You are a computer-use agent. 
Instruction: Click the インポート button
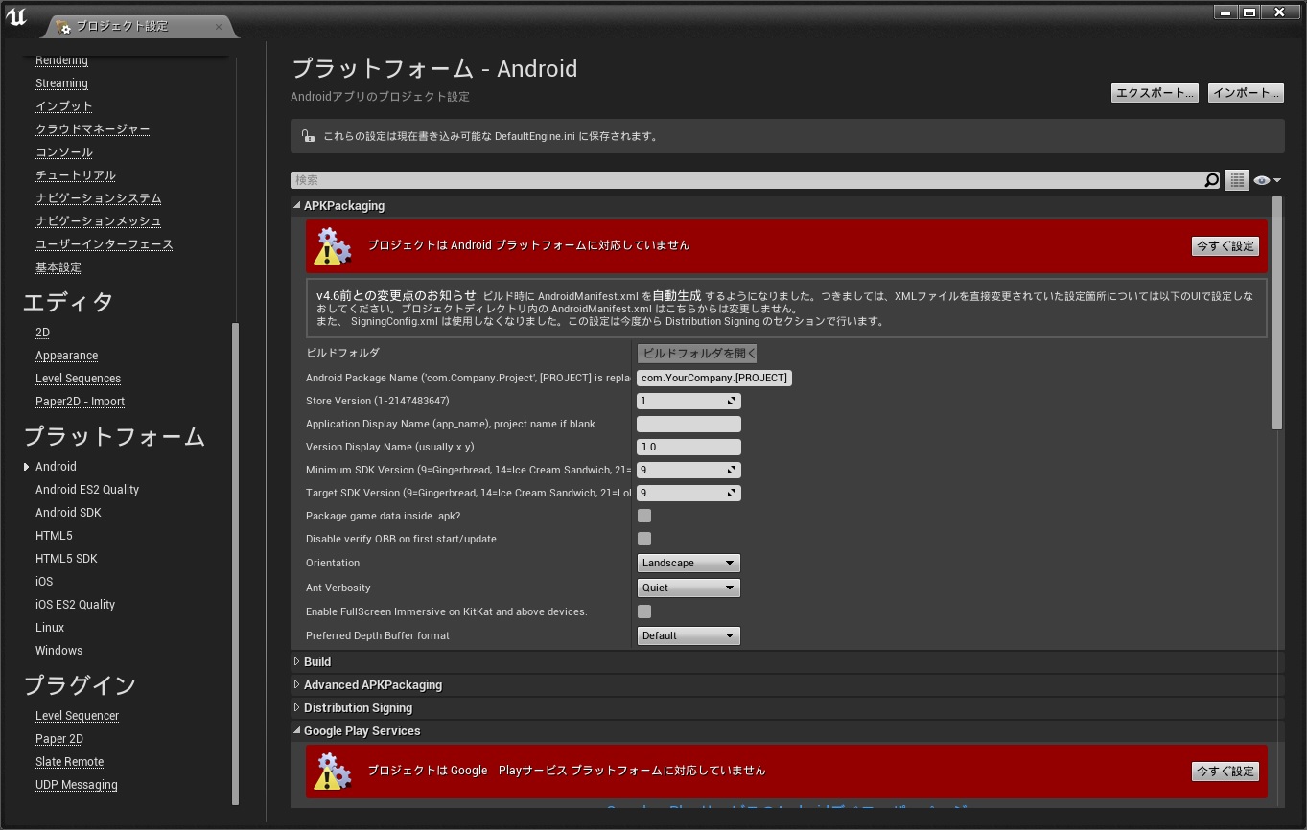(x=1246, y=93)
